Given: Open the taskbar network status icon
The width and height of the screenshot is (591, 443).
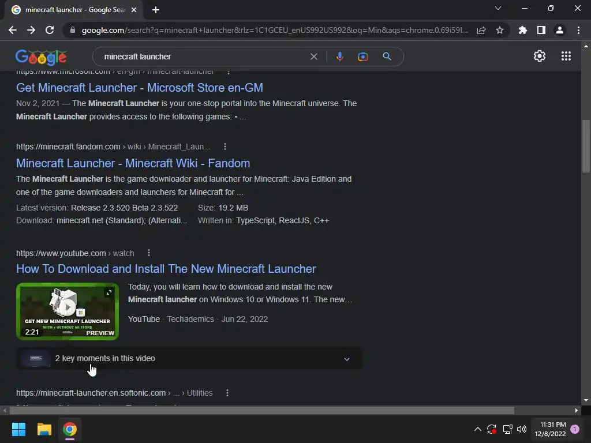Looking at the screenshot, I should click(507, 429).
